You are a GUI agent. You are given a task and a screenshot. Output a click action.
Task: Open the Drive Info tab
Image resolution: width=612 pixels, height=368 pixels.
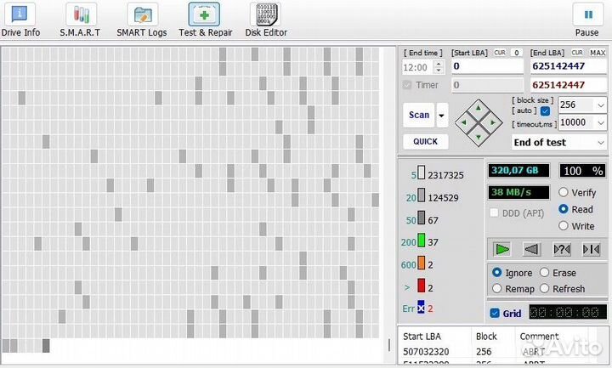pyautogui.click(x=20, y=20)
